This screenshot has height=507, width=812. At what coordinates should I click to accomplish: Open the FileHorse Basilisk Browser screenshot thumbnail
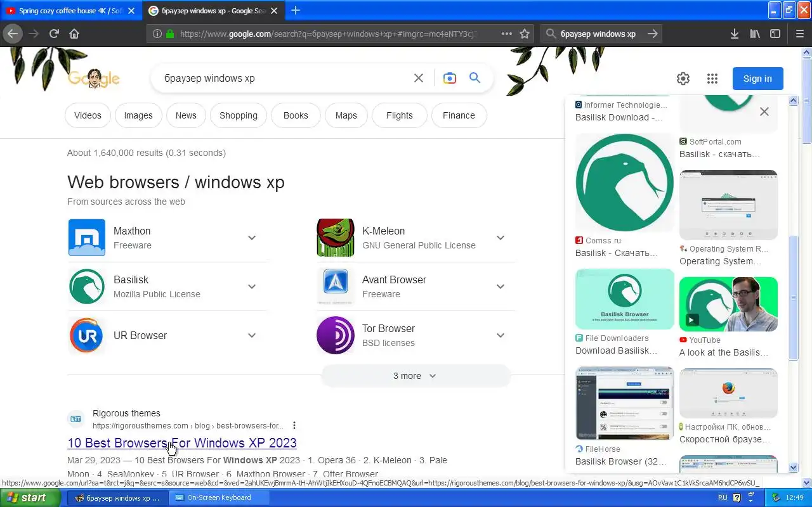[625, 403]
